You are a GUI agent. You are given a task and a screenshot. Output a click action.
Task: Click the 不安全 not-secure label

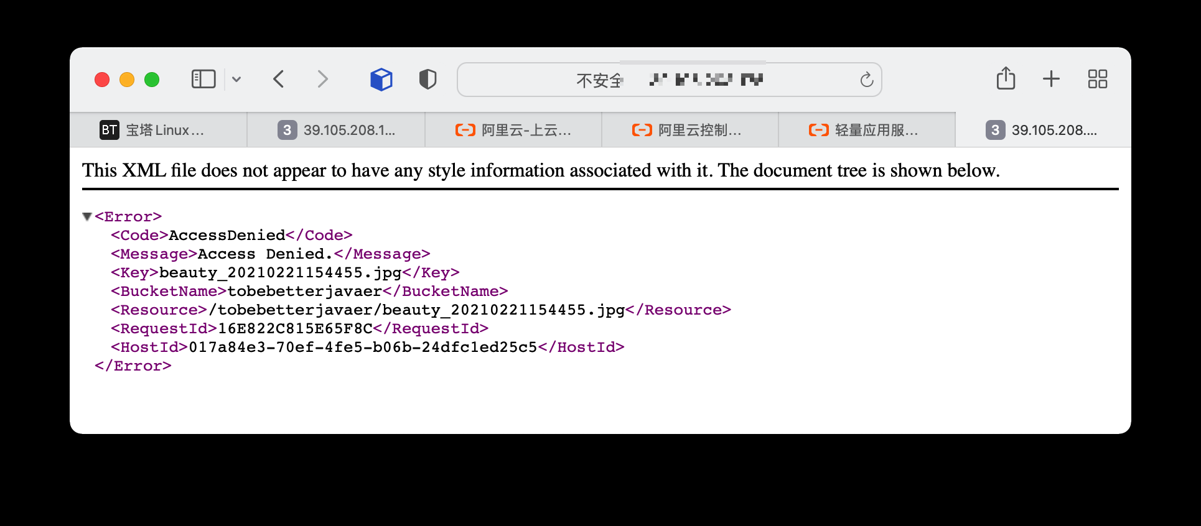599,80
